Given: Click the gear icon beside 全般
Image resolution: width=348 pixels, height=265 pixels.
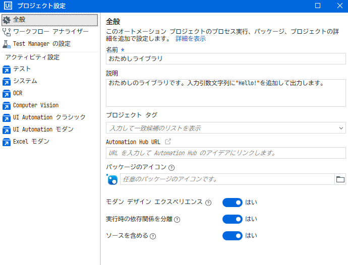Looking at the screenshot, I should (x=7, y=20).
